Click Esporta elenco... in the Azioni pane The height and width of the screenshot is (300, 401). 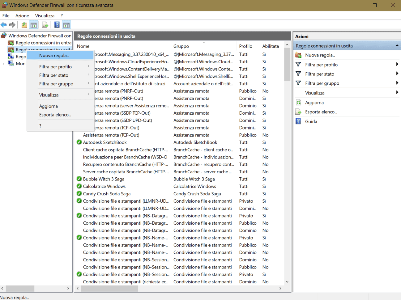pos(321,112)
